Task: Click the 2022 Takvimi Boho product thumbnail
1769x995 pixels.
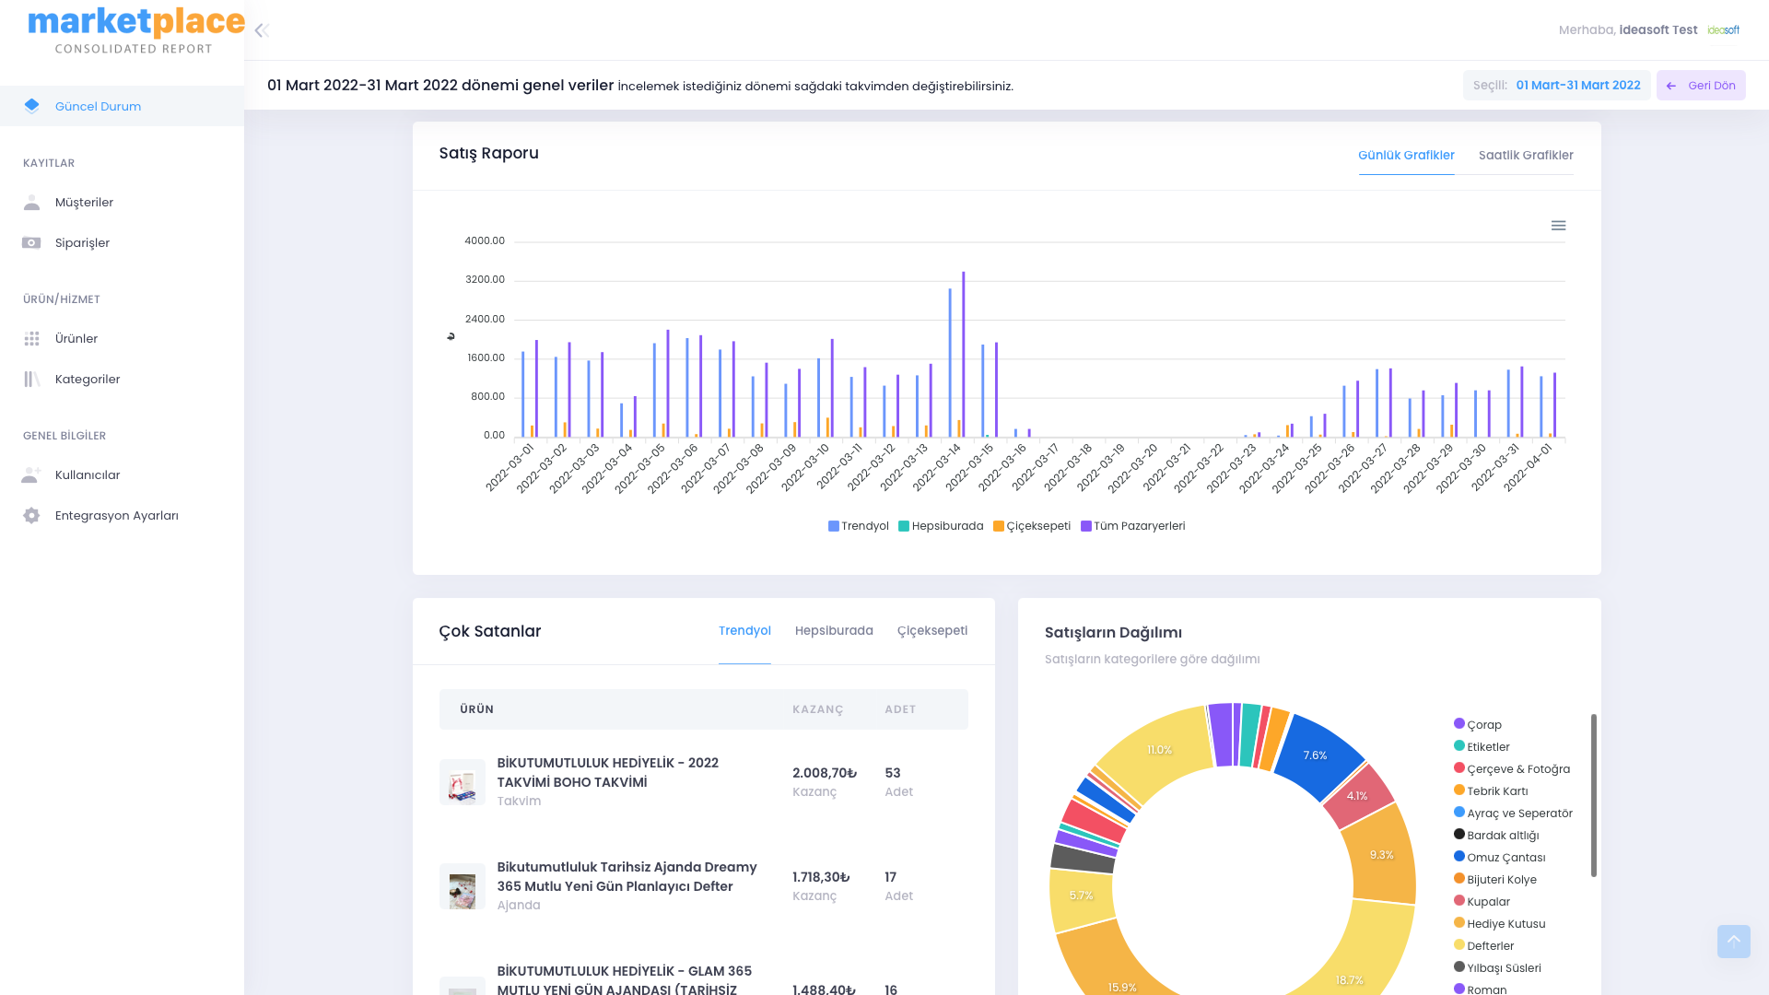Action: pyautogui.click(x=463, y=782)
